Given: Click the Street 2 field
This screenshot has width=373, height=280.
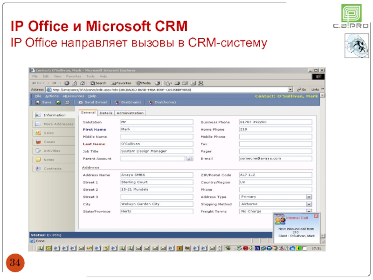Looking at the screenshot, I should point(157,189).
